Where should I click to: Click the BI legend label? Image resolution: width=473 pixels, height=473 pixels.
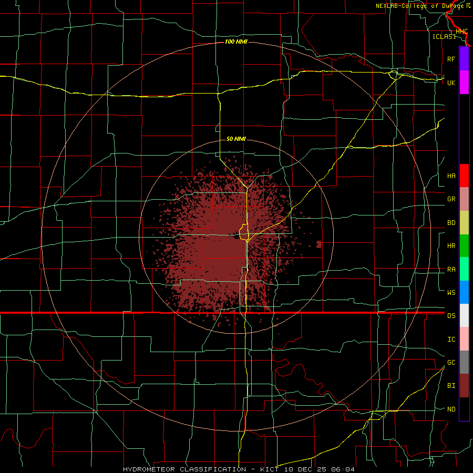point(451,386)
